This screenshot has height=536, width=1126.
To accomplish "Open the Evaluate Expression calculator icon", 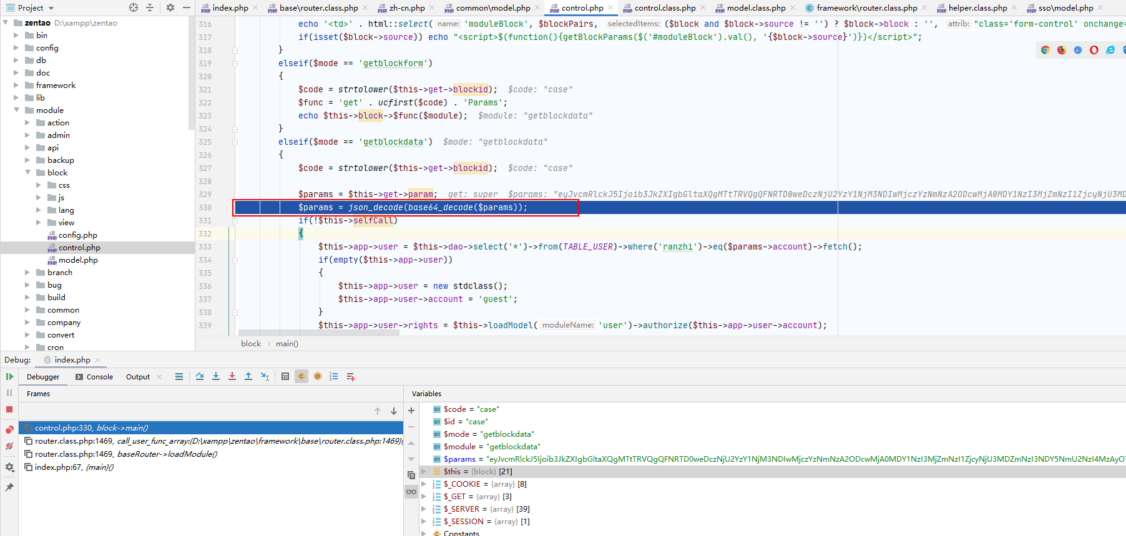I will tap(285, 376).
